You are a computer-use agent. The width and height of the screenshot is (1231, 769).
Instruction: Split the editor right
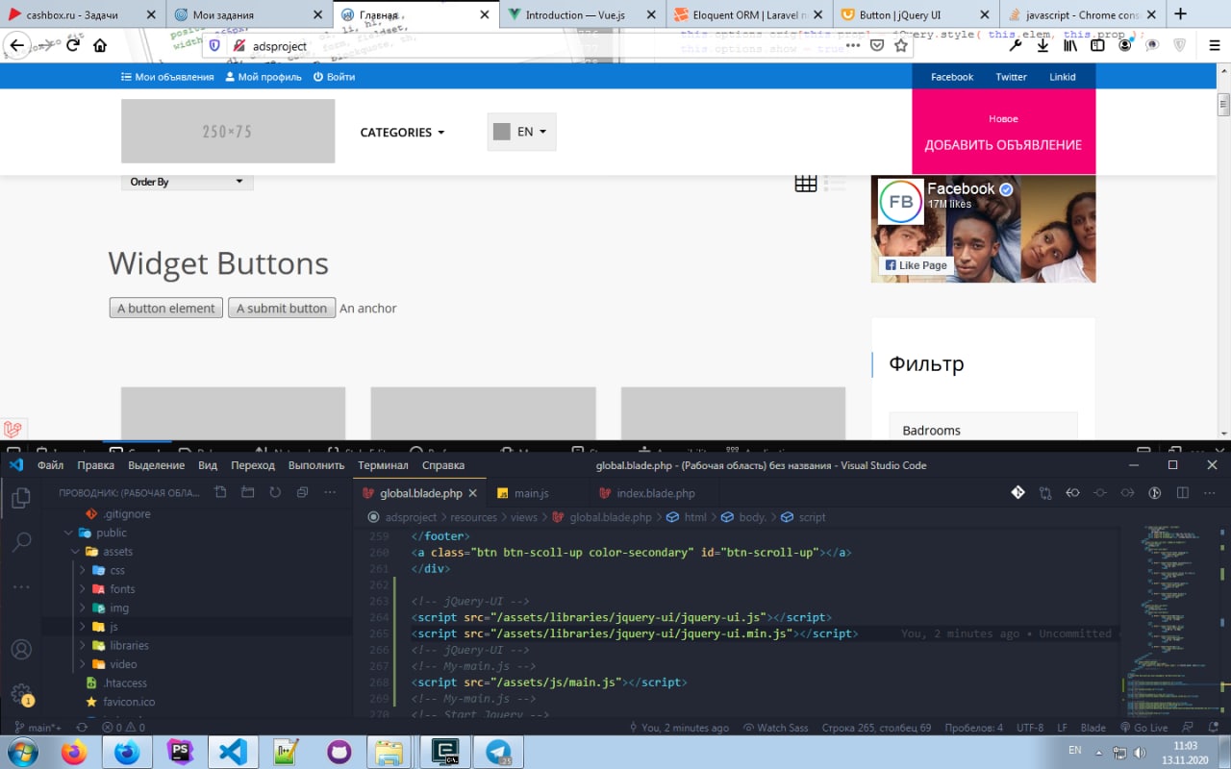tap(1182, 493)
